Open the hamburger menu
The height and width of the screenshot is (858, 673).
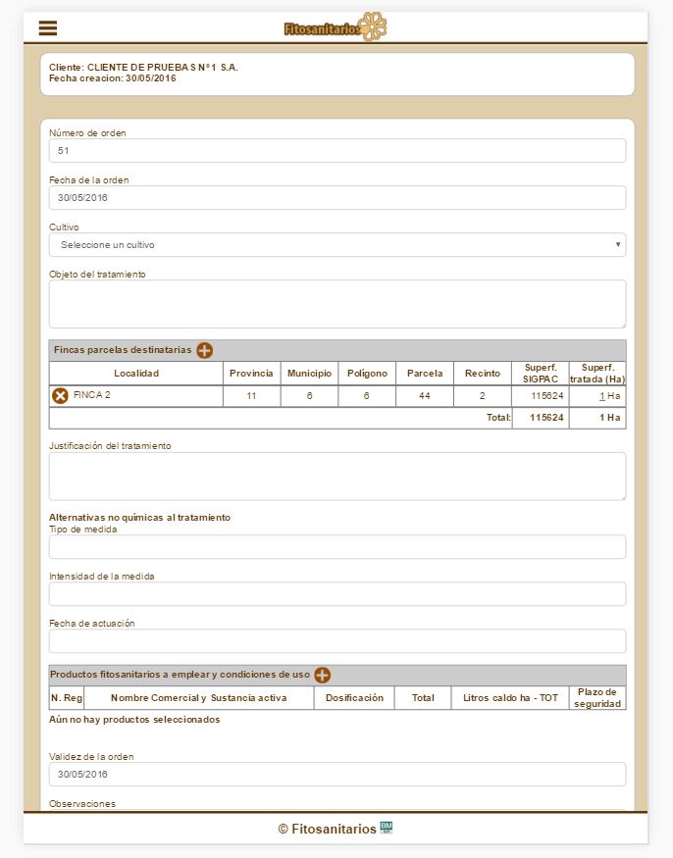[x=48, y=27]
